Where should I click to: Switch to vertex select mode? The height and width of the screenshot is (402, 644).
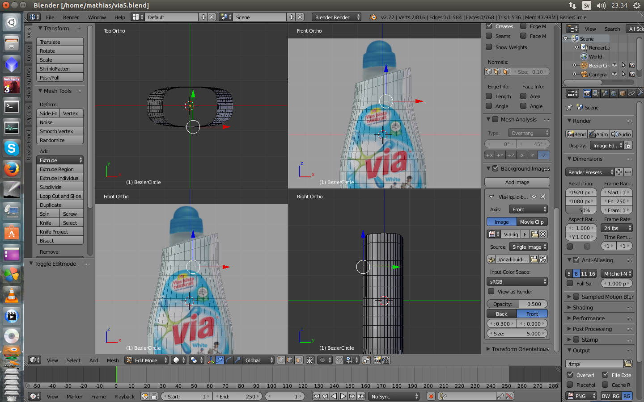pos(281,360)
